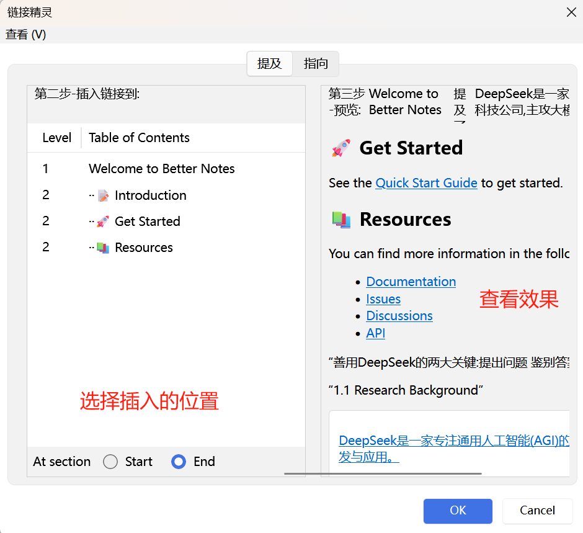
Task: Switch to the 指向 tab
Action: click(316, 64)
